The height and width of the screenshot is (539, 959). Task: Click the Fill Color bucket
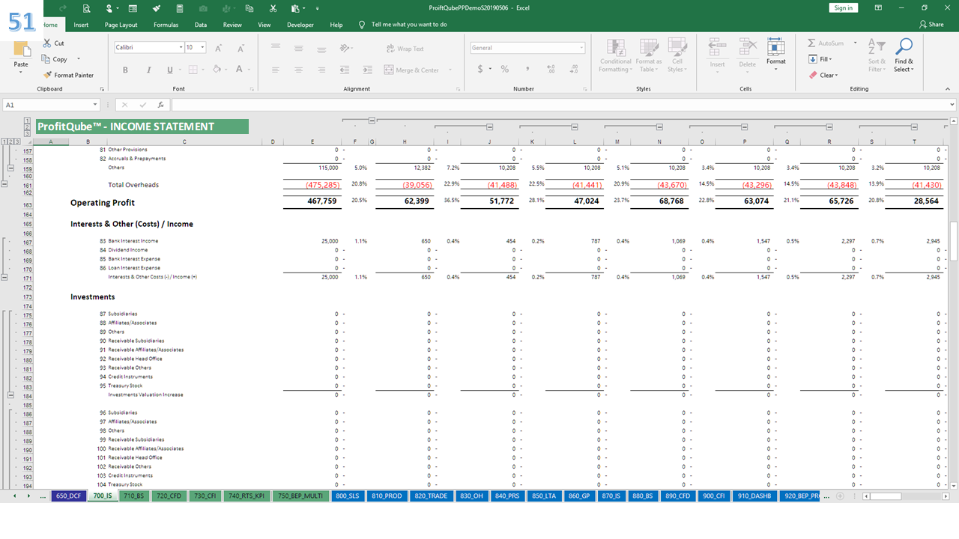217,70
